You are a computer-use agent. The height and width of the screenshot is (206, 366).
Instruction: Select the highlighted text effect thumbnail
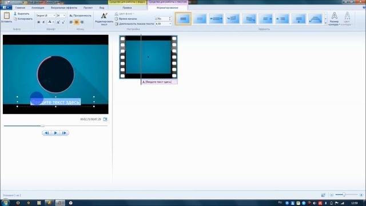183,19
